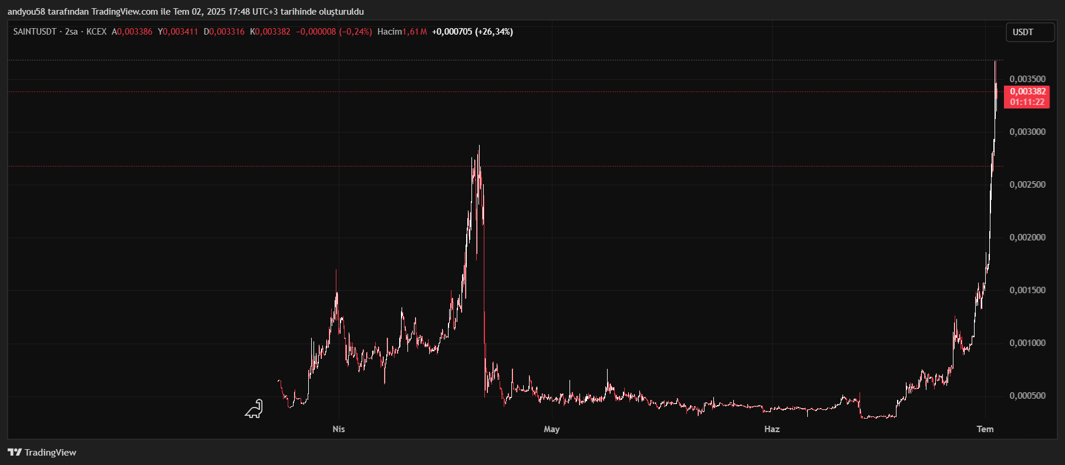Click the 0,003000 price axis label
Screen dimensions: 1065x465
point(1027,132)
